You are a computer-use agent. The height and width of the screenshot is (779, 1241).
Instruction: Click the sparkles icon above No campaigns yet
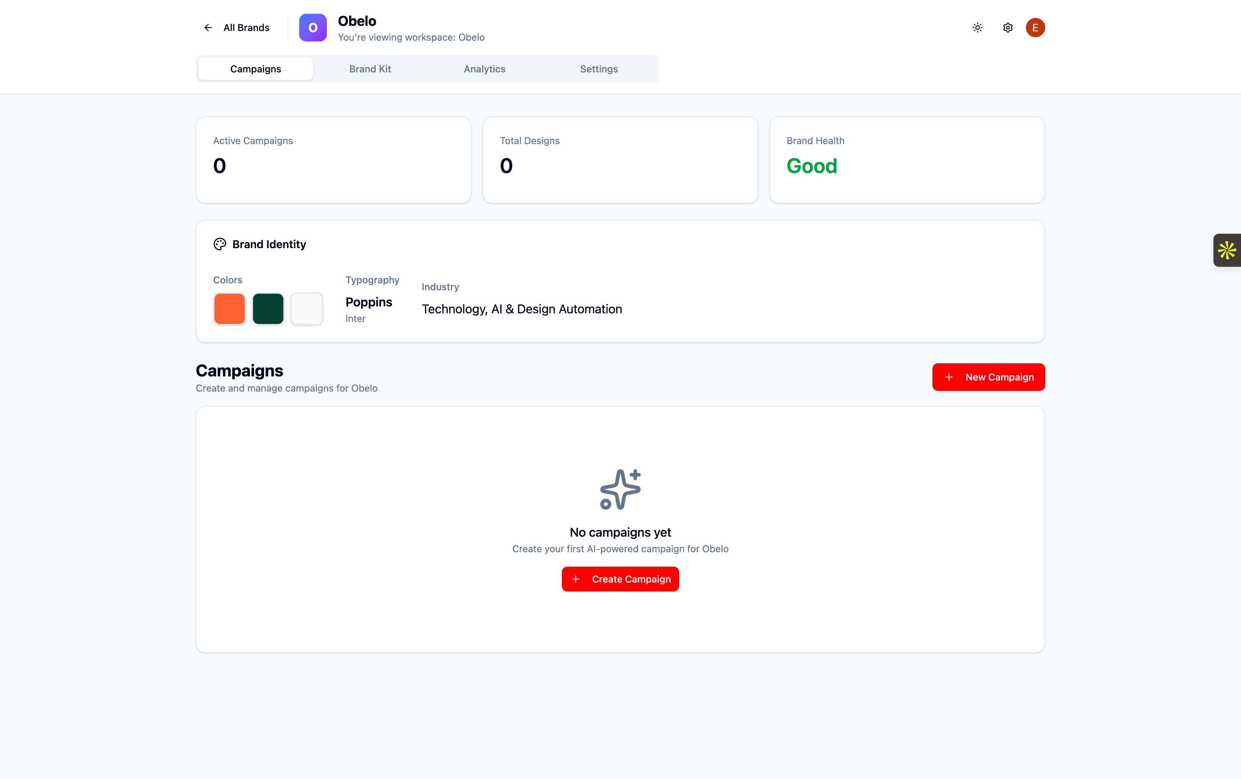click(x=620, y=489)
